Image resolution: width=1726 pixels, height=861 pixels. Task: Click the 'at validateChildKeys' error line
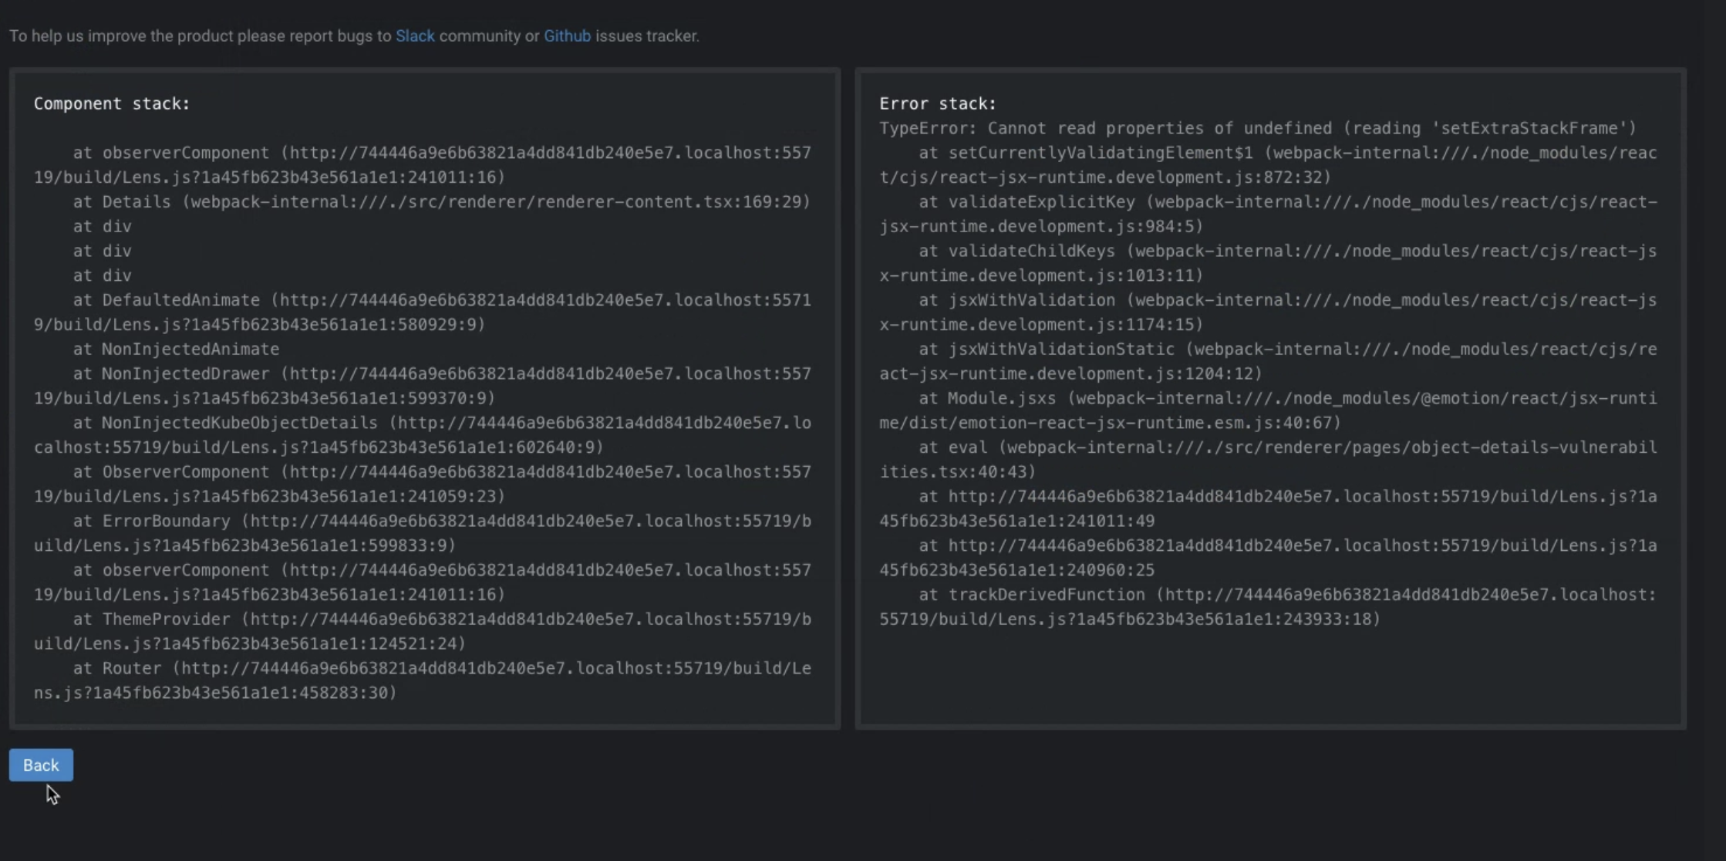click(1268, 263)
